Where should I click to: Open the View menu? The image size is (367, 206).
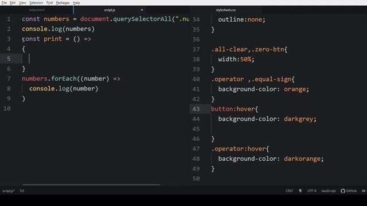pos(22,3)
